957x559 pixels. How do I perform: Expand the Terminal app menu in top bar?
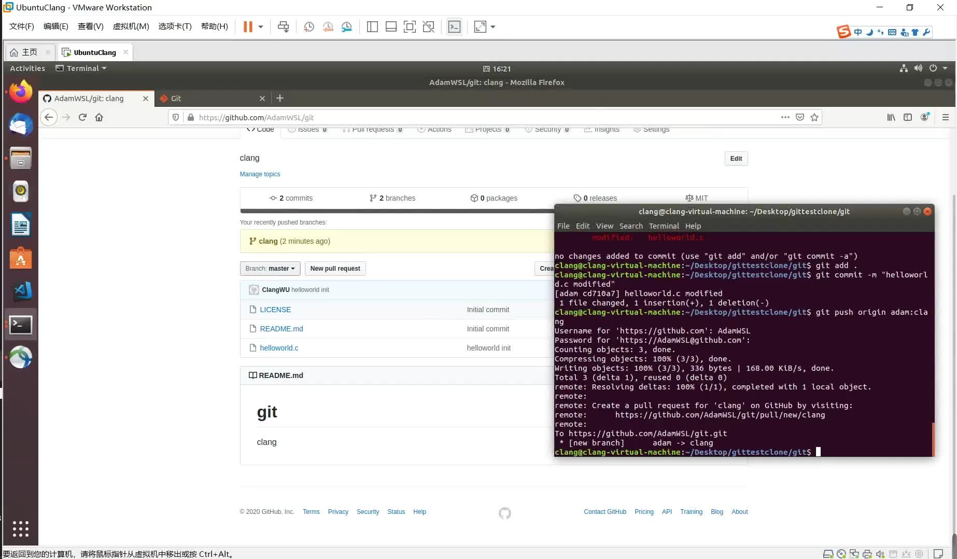pos(81,68)
